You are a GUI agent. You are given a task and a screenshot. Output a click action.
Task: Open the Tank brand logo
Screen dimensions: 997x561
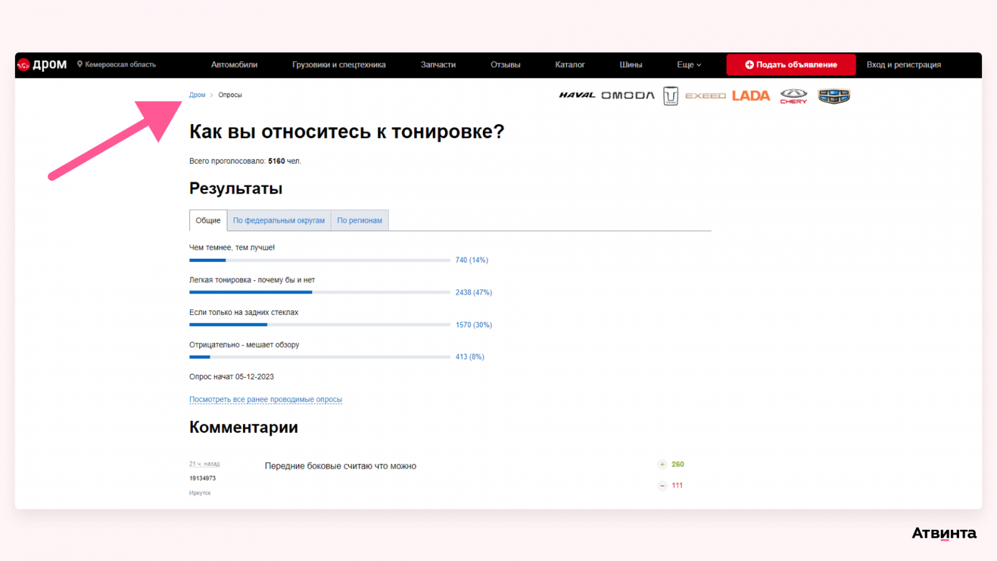[670, 96]
